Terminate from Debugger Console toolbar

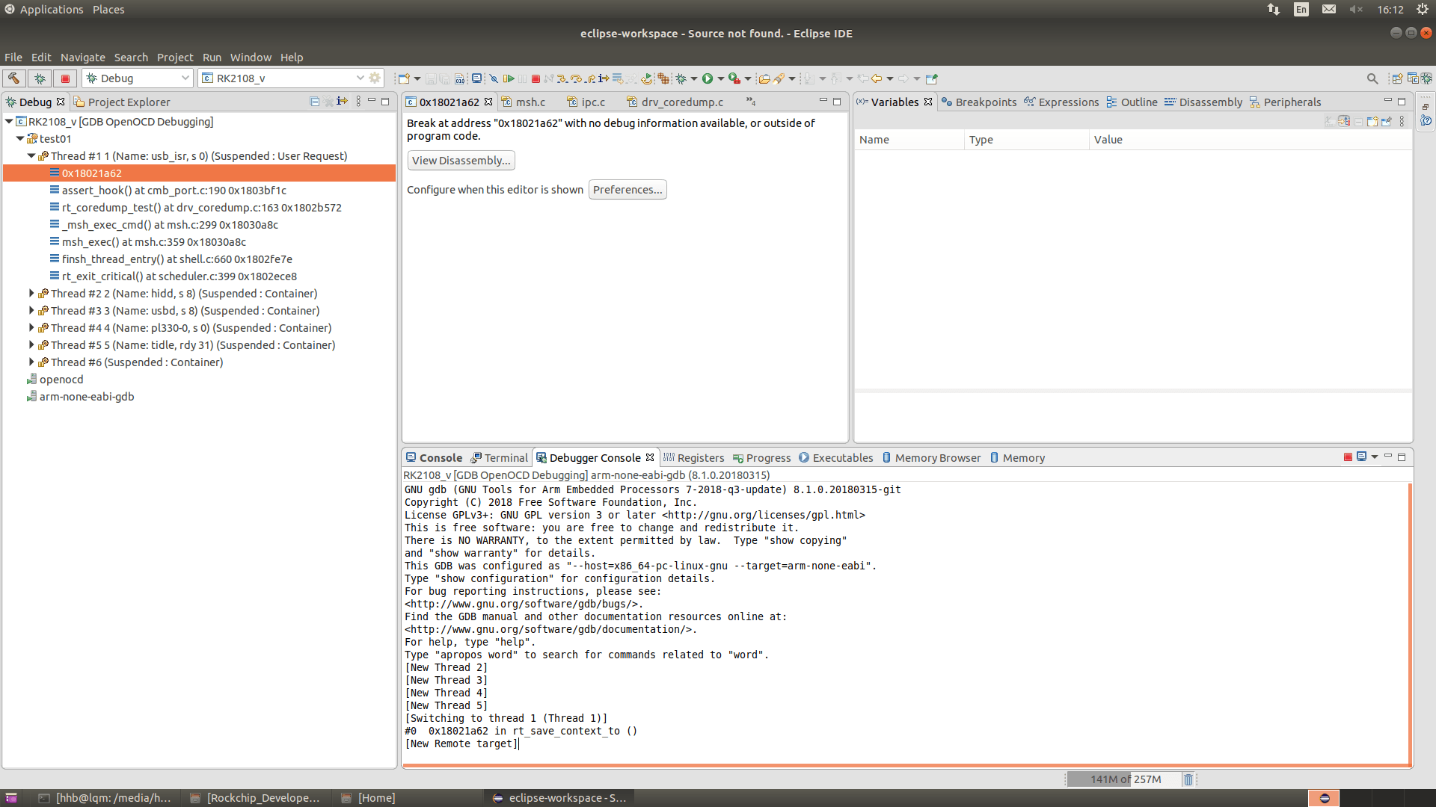tap(1348, 457)
